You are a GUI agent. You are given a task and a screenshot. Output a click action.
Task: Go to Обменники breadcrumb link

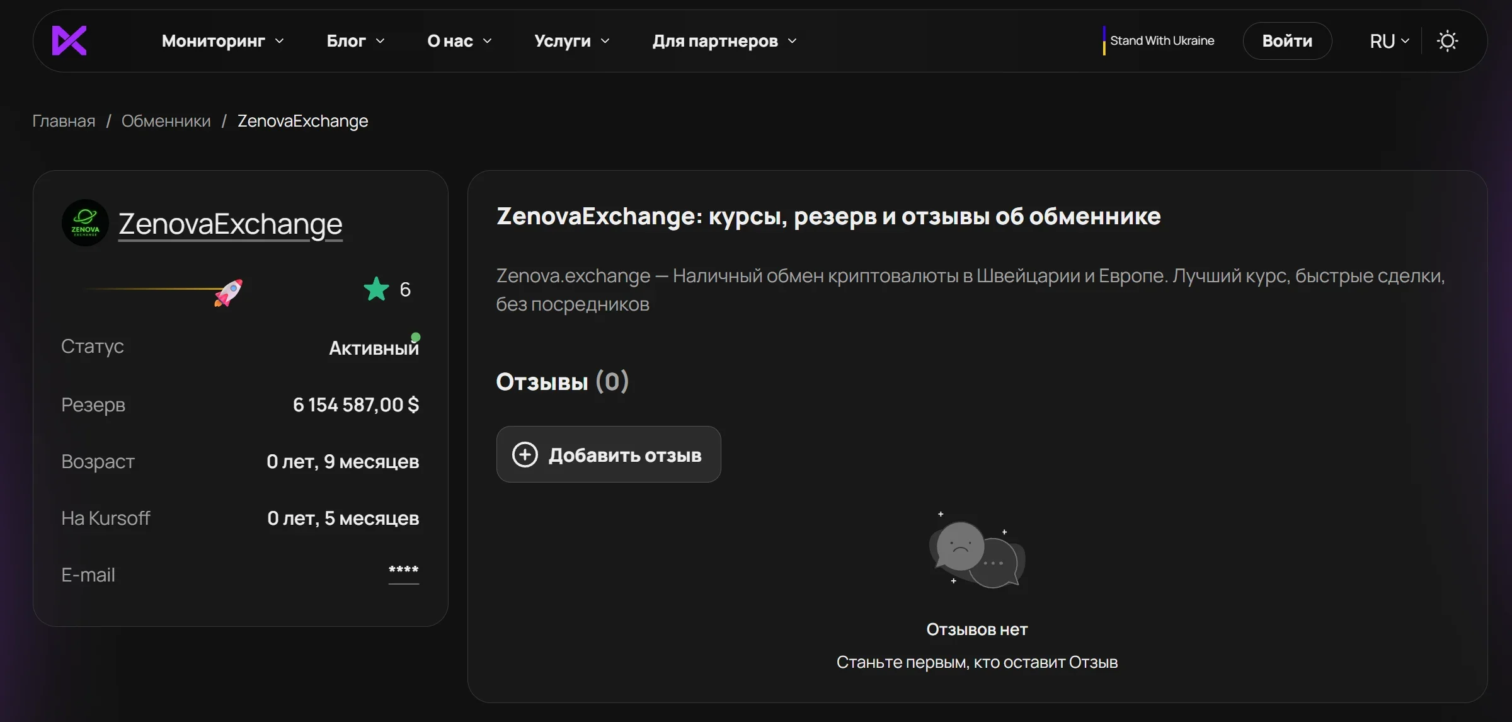(x=166, y=120)
